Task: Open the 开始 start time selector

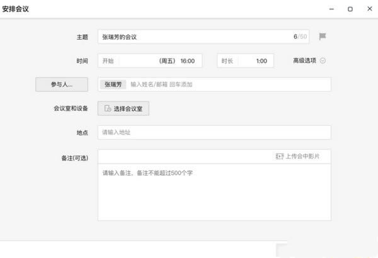Action: click(x=150, y=60)
